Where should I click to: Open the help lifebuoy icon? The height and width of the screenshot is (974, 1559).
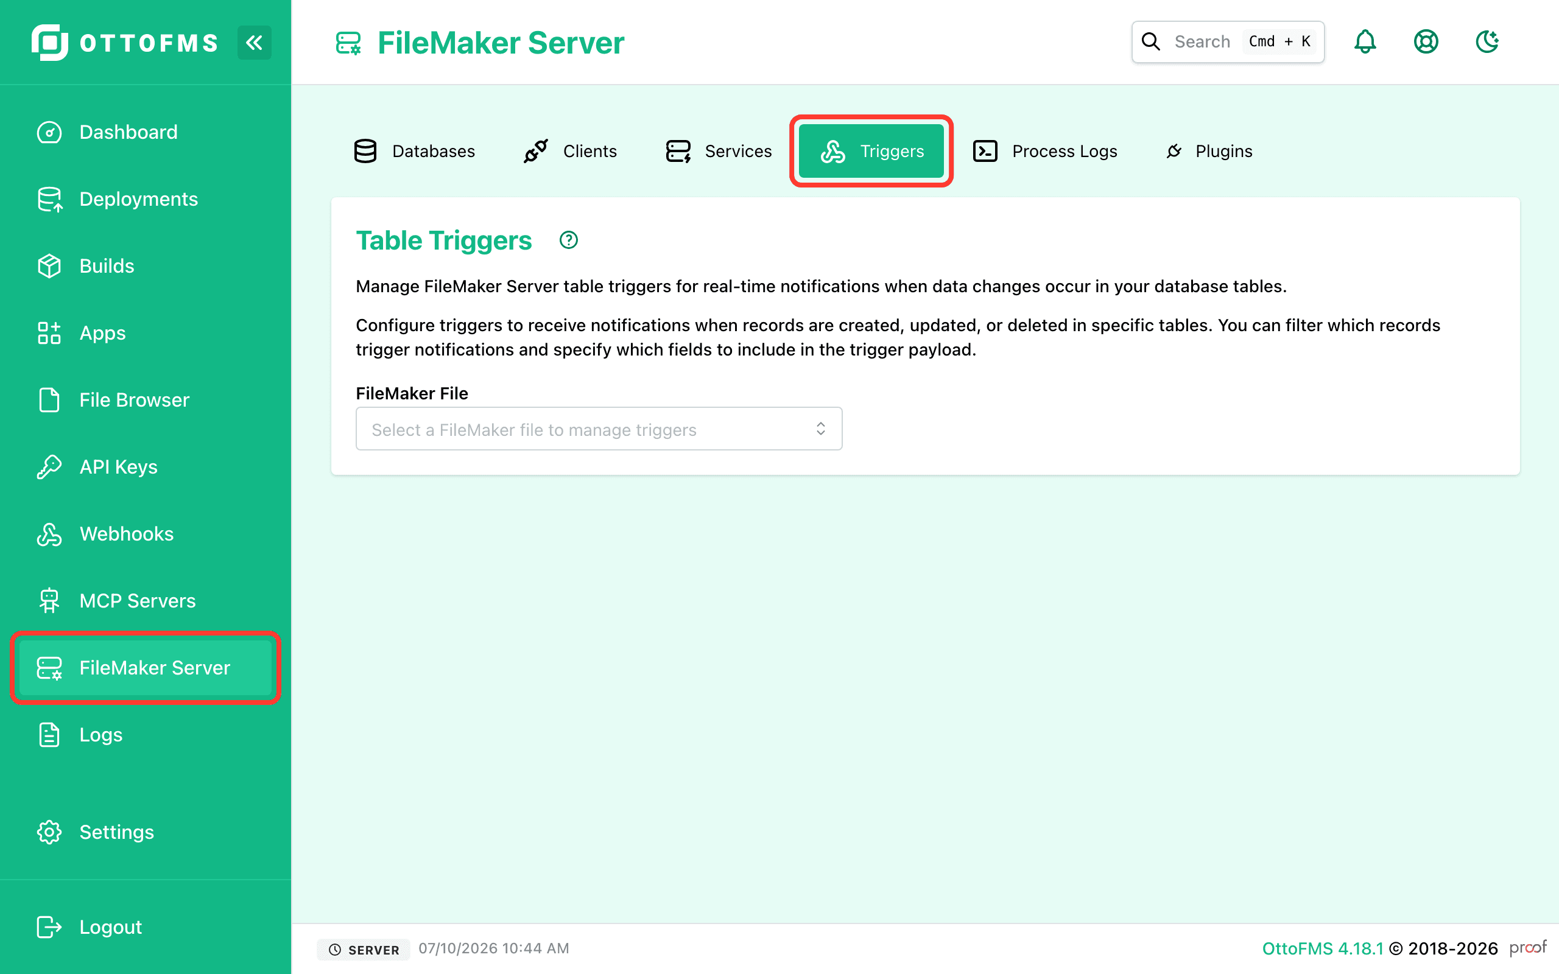[x=1426, y=42]
